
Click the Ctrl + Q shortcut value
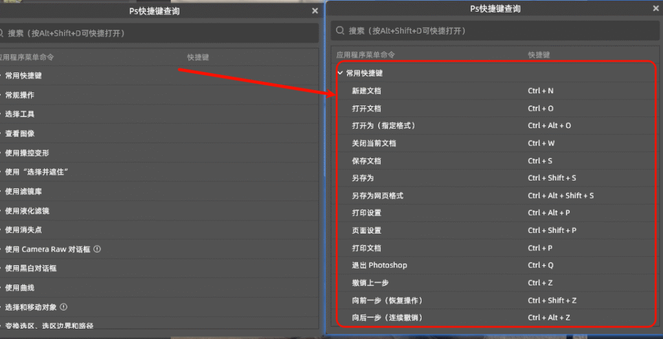541,265
